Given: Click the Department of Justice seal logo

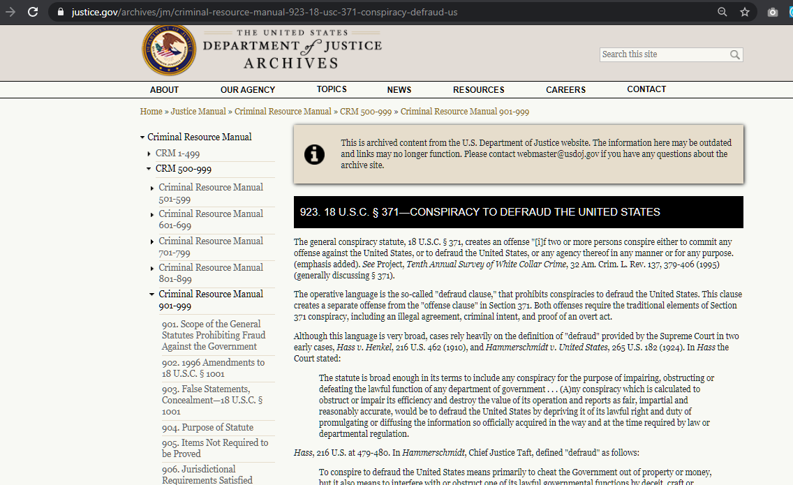Looking at the screenshot, I should click(x=169, y=50).
